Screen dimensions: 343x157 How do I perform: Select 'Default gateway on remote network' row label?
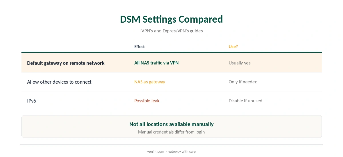click(x=66, y=63)
